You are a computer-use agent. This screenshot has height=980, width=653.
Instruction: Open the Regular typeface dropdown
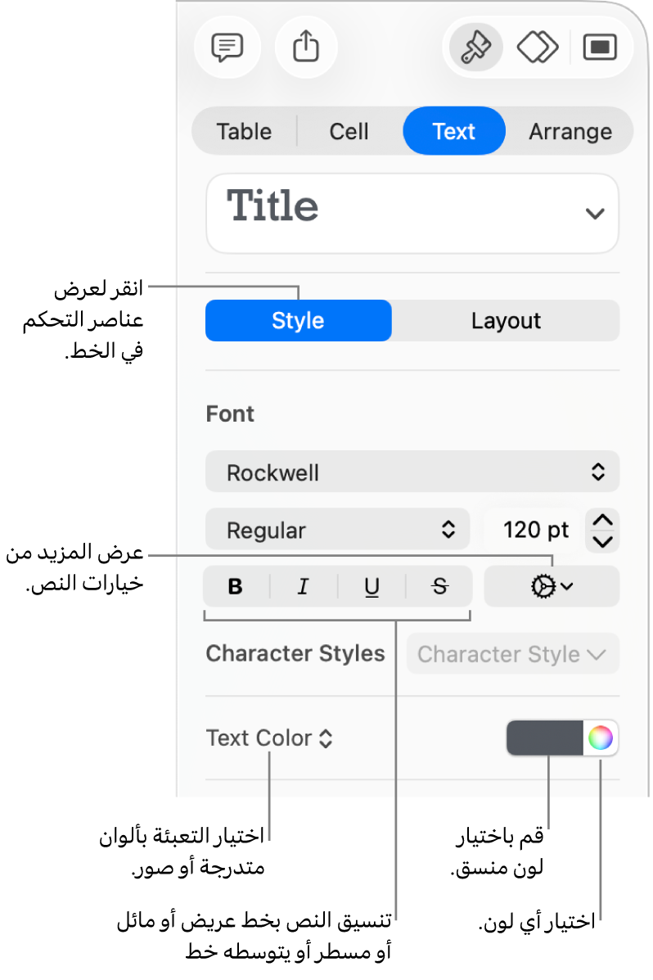pyautogui.click(x=337, y=530)
